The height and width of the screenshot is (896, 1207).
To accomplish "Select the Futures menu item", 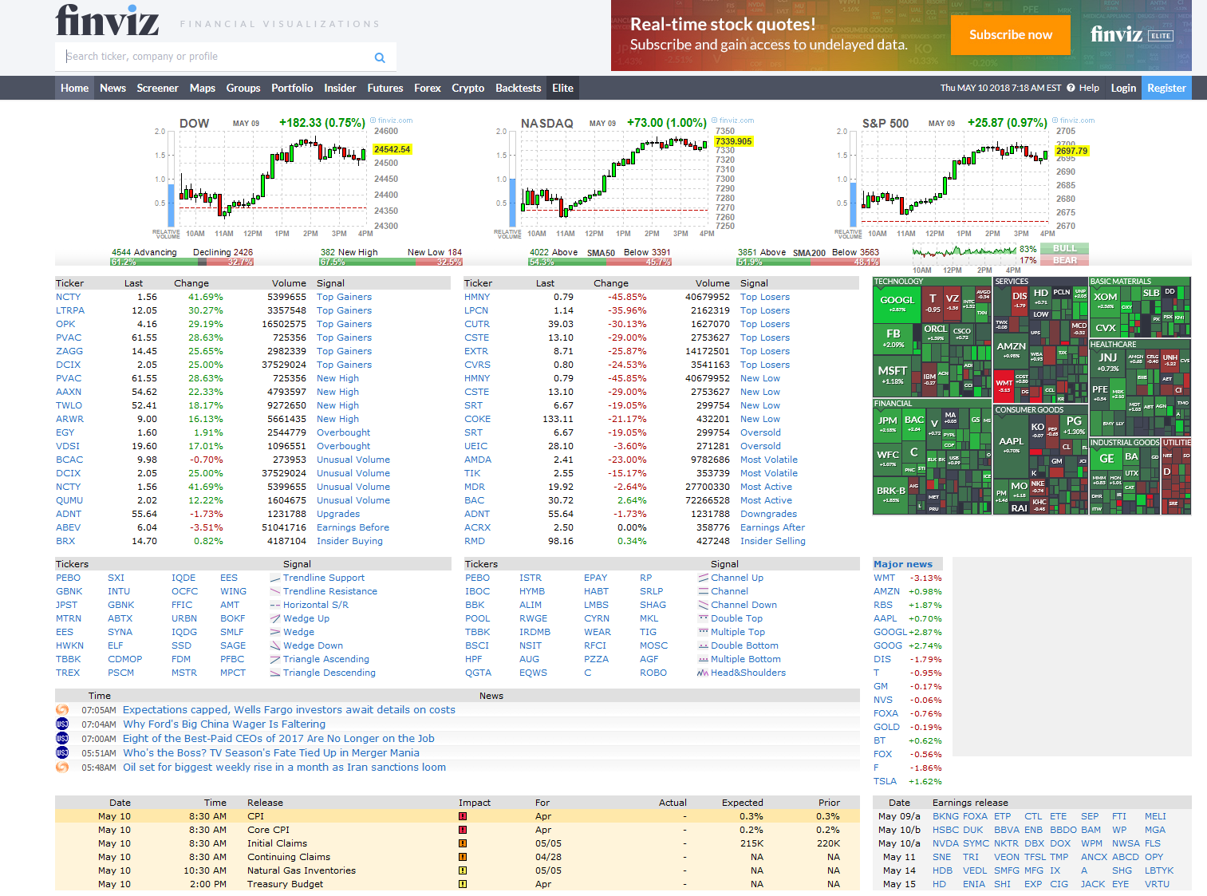I will (x=385, y=88).
